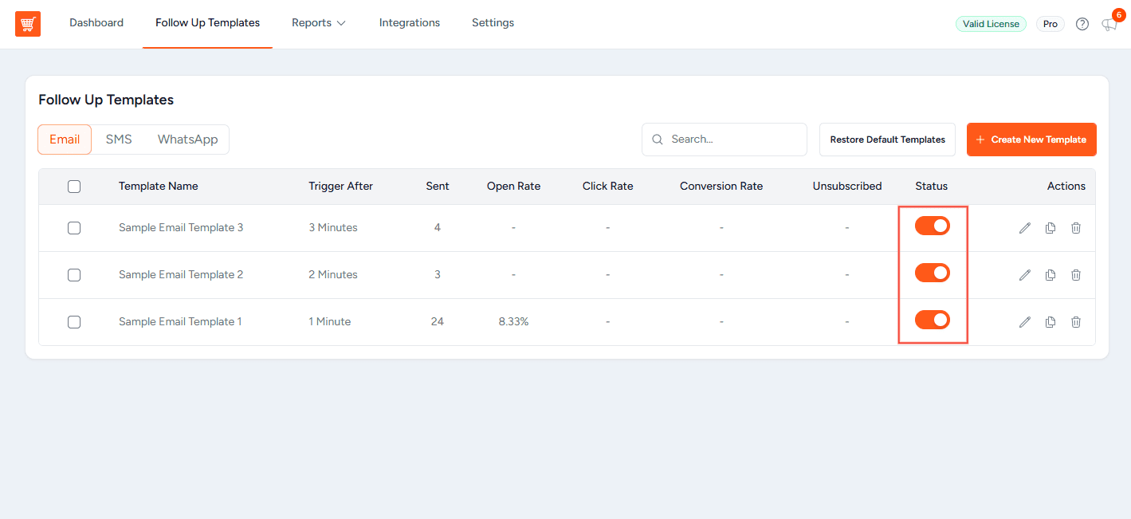Screen dimensions: 1131x519
Task: Delete Sample Email Template 3
Action: pyautogui.click(x=1076, y=228)
